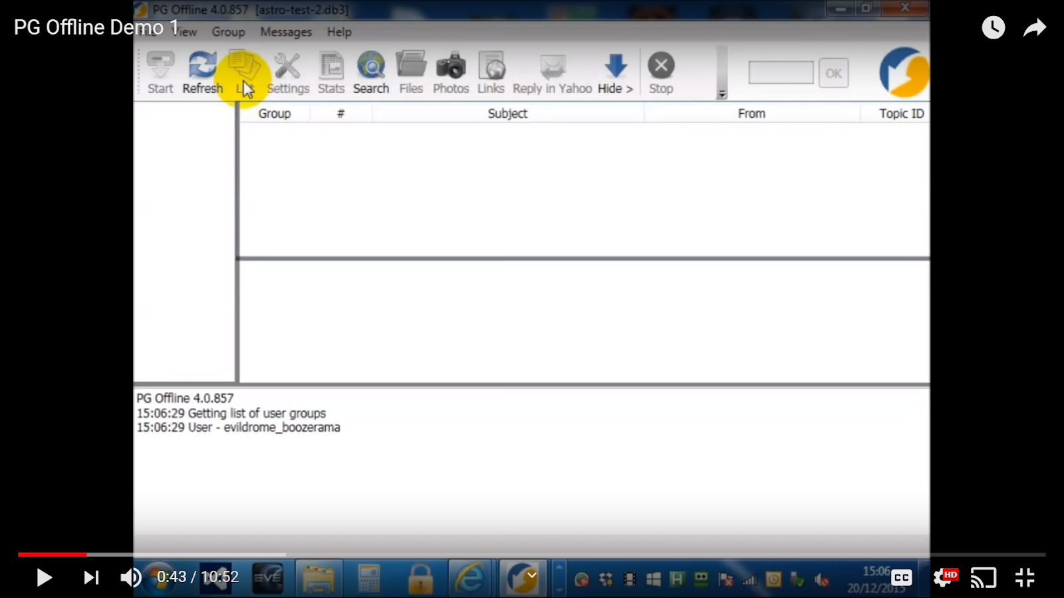Image resolution: width=1064 pixels, height=598 pixels.
Task: Open the Help menu
Action: point(339,32)
